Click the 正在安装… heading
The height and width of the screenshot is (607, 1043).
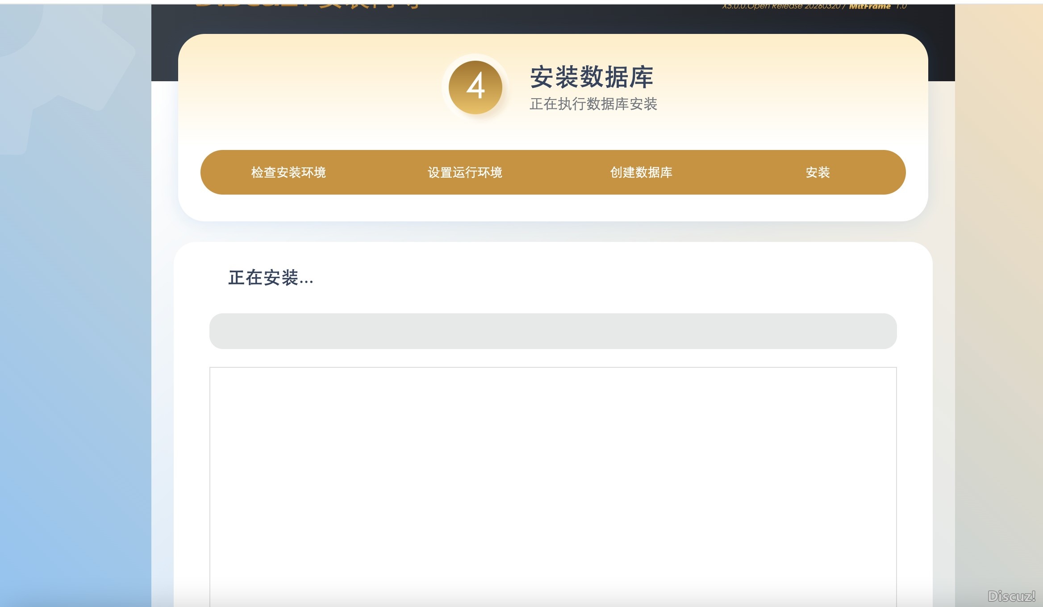point(271,279)
